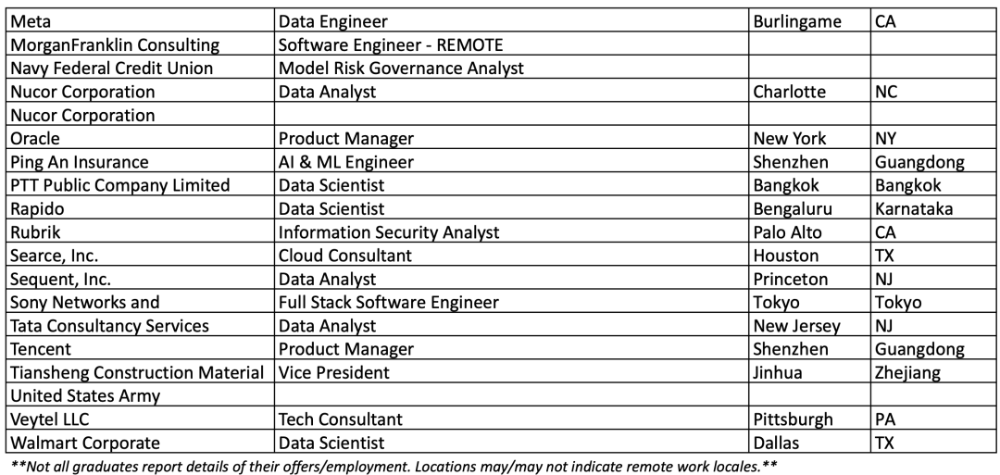The height and width of the screenshot is (475, 1000).
Task: Select Full Stack Software Engineer cell
Action: coord(511,302)
